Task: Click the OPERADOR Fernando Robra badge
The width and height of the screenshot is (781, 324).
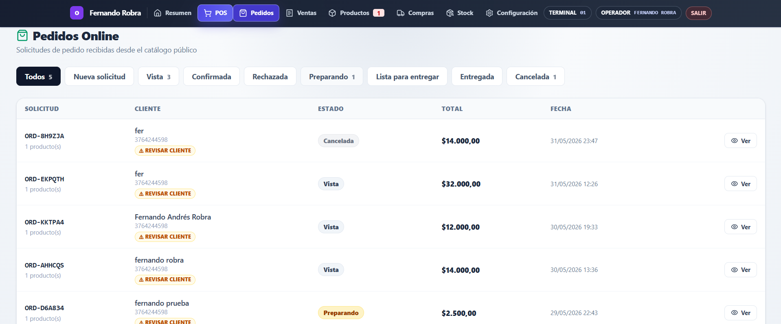Action: pyautogui.click(x=638, y=13)
